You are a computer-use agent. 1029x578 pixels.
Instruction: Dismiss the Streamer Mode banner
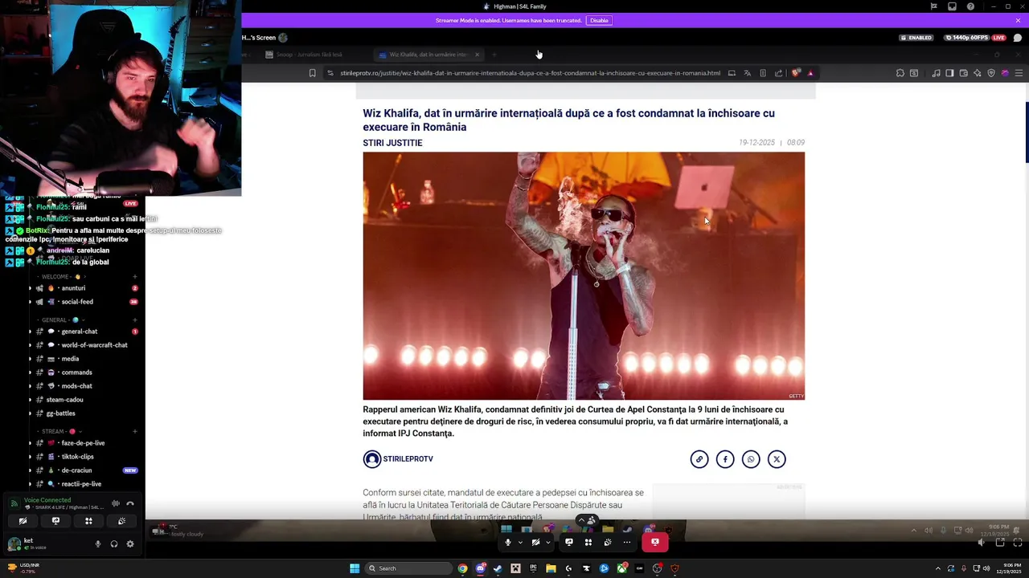[1018, 20]
